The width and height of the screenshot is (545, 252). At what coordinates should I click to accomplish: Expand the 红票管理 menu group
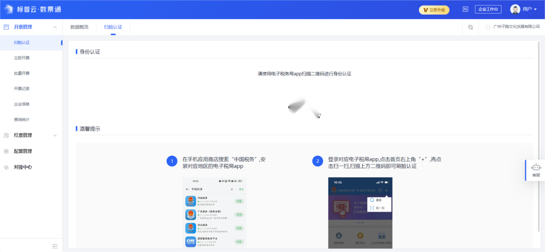point(54,135)
